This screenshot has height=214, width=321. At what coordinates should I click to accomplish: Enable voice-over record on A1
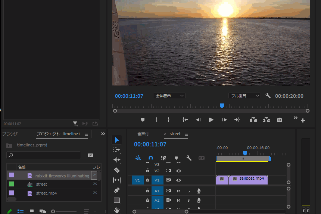199,191
